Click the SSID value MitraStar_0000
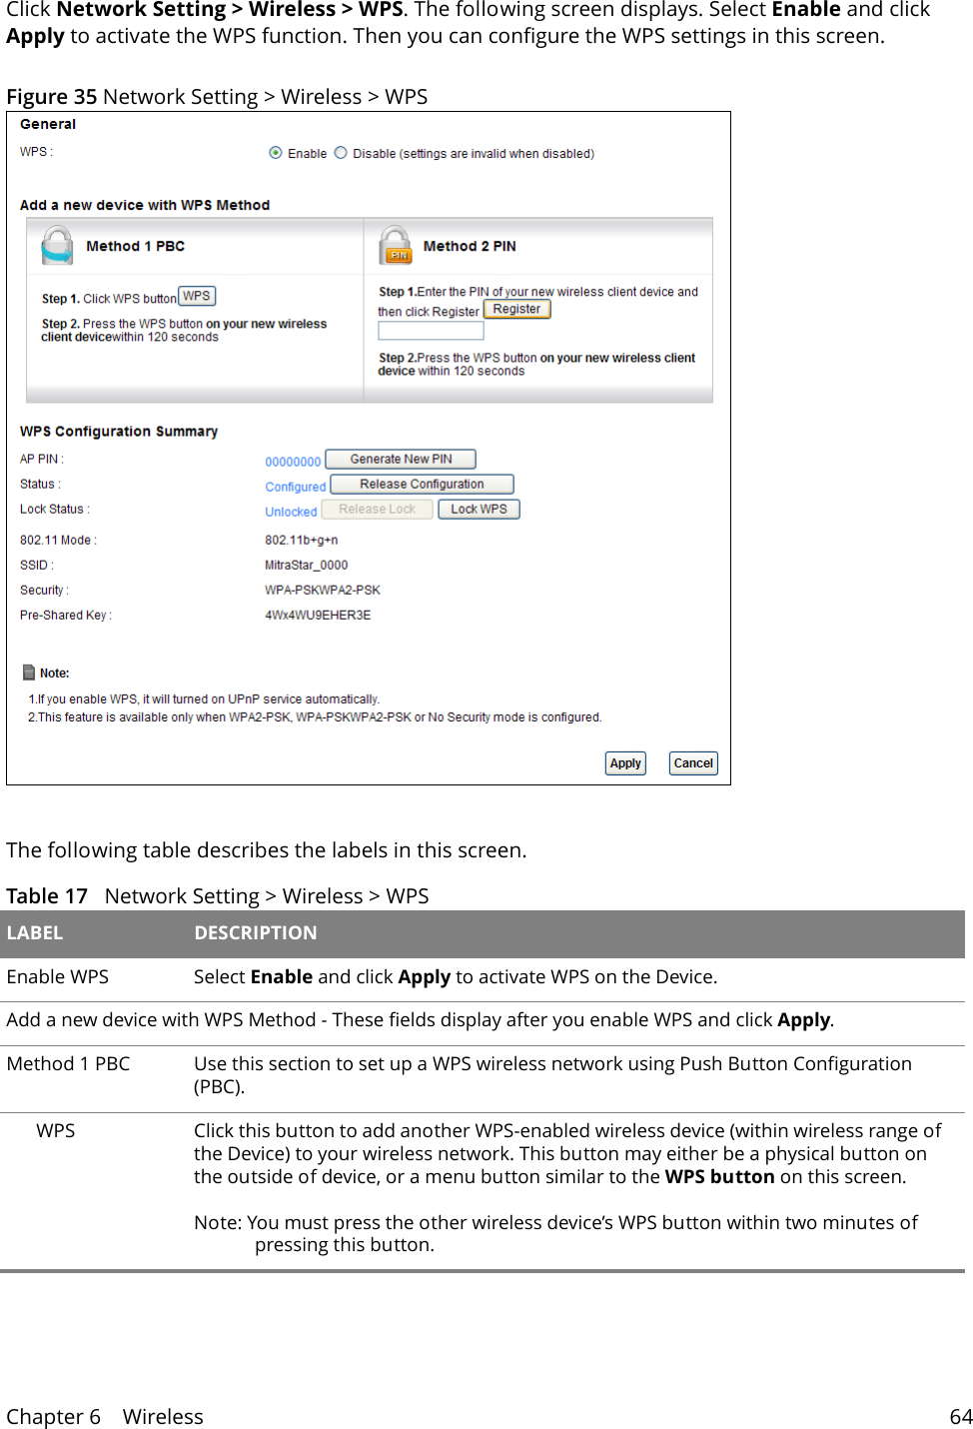Screen dimensions: 973x1429 pos(306,564)
